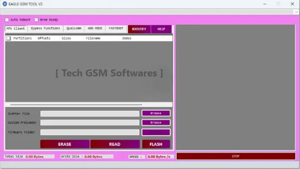Focus the Firmware Folder path field
This screenshot has width=300, height=169.
pyautogui.click(x=90, y=132)
